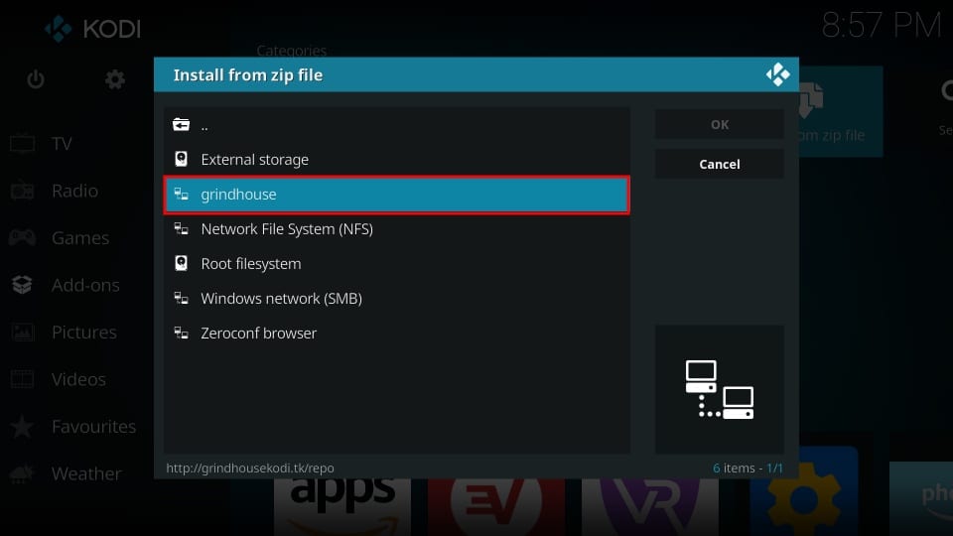Go up to the parent directory '..'

pos(396,125)
